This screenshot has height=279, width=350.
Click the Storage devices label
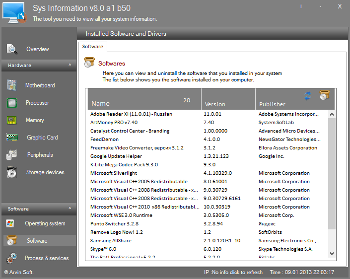tap(45, 172)
